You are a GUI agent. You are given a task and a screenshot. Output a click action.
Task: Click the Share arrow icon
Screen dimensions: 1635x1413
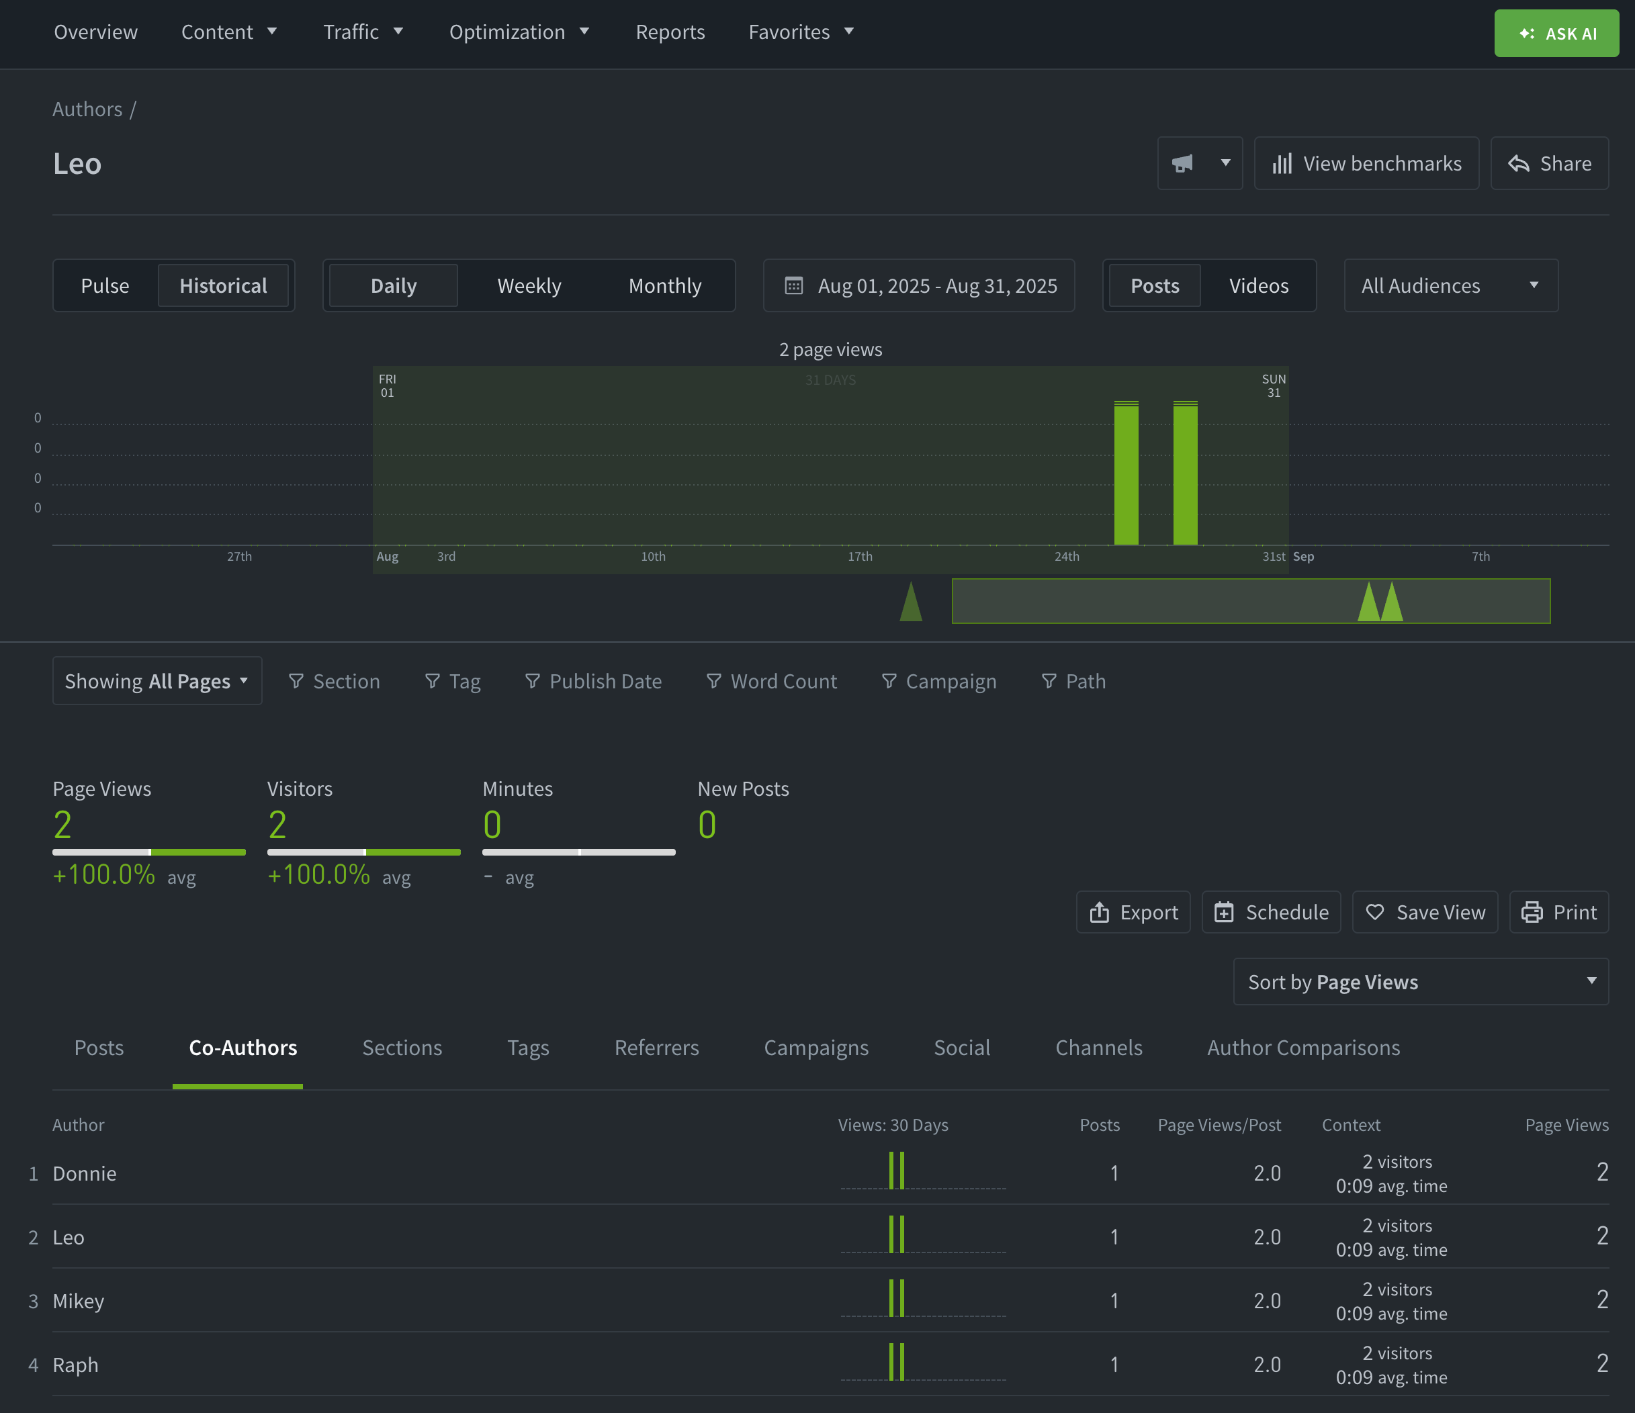1518,163
